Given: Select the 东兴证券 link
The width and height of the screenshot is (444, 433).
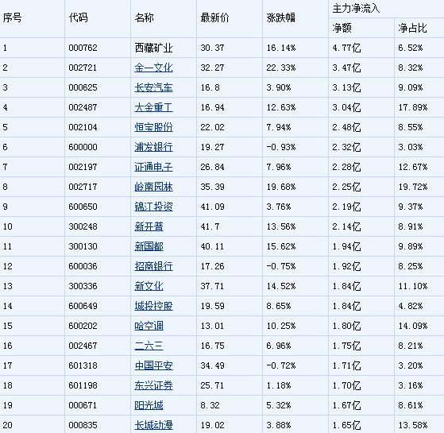Looking at the screenshot, I should coord(153,385).
